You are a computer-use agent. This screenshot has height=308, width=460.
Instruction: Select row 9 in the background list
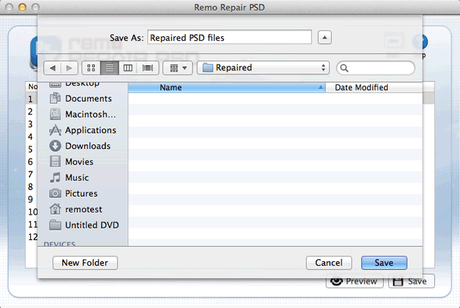tap(30, 199)
